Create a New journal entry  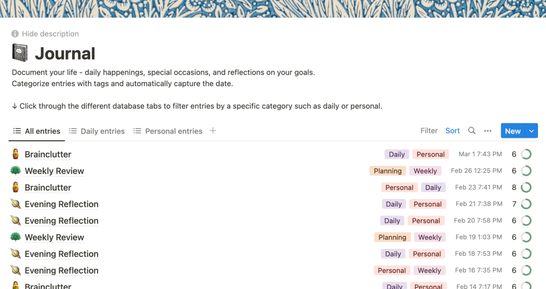pyautogui.click(x=512, y=131)
